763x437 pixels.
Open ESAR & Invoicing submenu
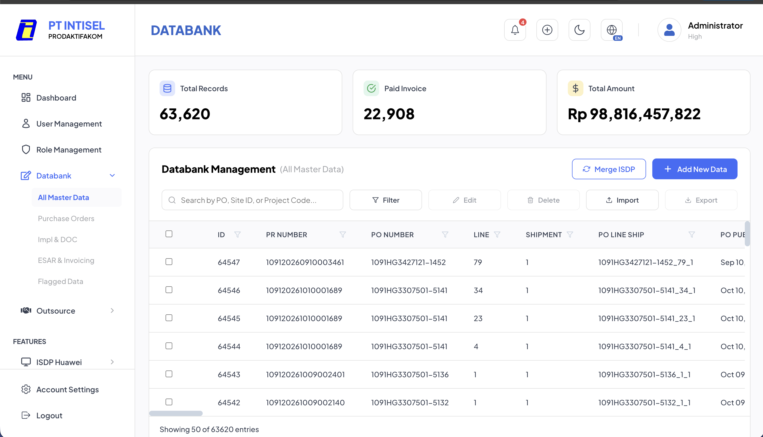click(x=66, y=260)
